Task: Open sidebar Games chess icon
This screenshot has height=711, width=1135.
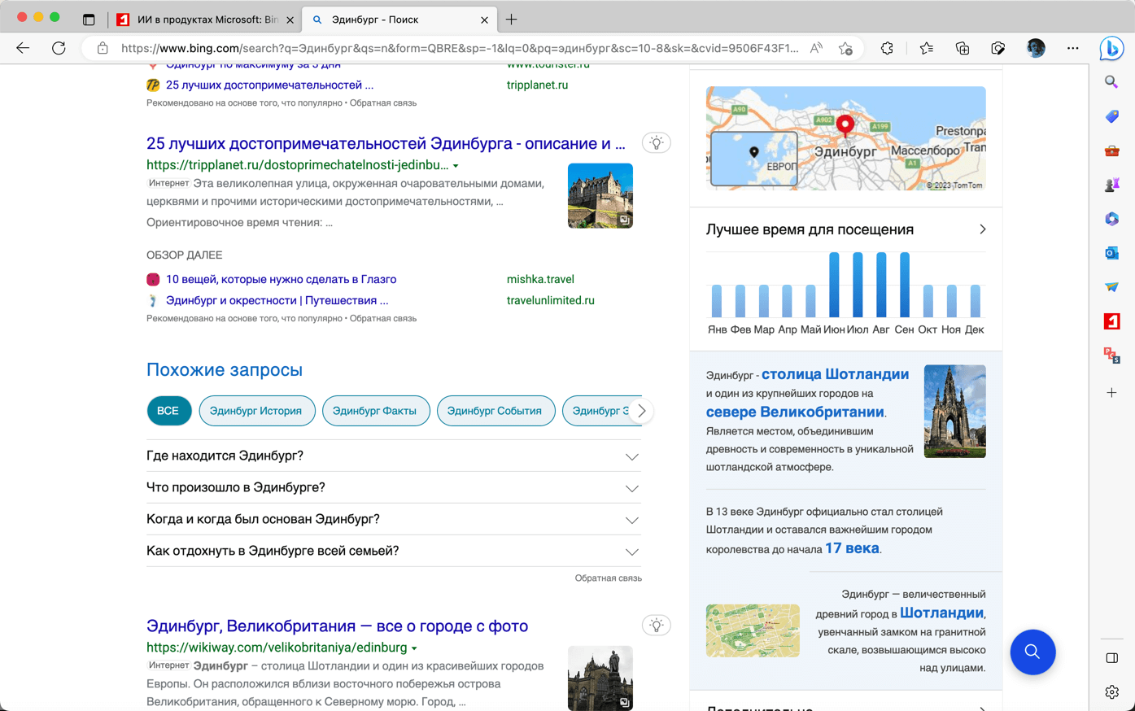Action: [x=1111, y=185]
